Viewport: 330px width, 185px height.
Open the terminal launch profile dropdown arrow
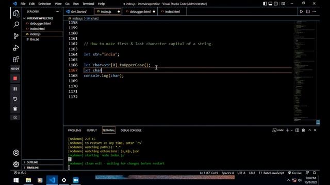point(291,130)
